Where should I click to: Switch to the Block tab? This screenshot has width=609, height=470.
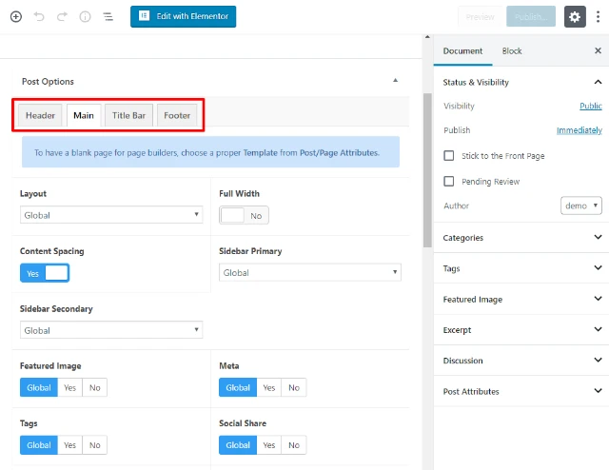pos(512,51)
